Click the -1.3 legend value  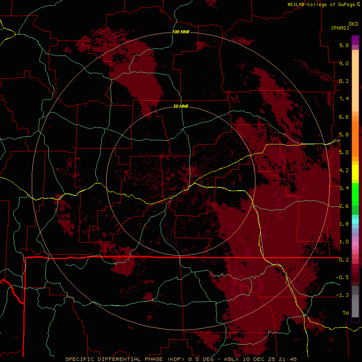pos(342,295)
